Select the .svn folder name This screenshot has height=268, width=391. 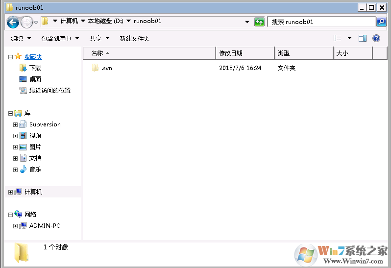pyautogui.click(x=107, y=68)
